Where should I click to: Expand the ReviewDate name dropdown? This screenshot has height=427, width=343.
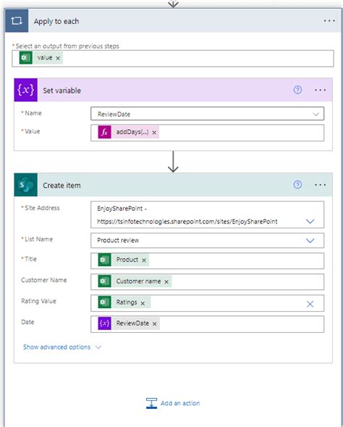point(316,114)
